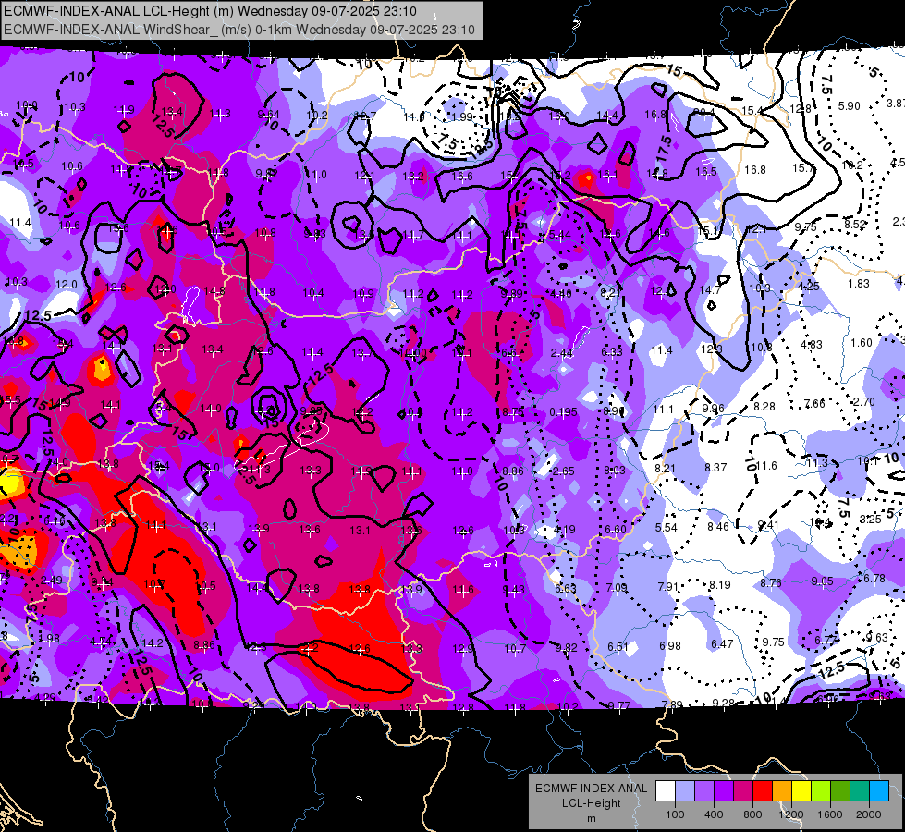Click the wind shear value 10.00
This screenshot has width=905, height=832.
point(413,353)
